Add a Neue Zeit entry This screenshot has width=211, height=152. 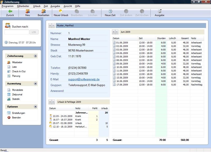[110, 13]
